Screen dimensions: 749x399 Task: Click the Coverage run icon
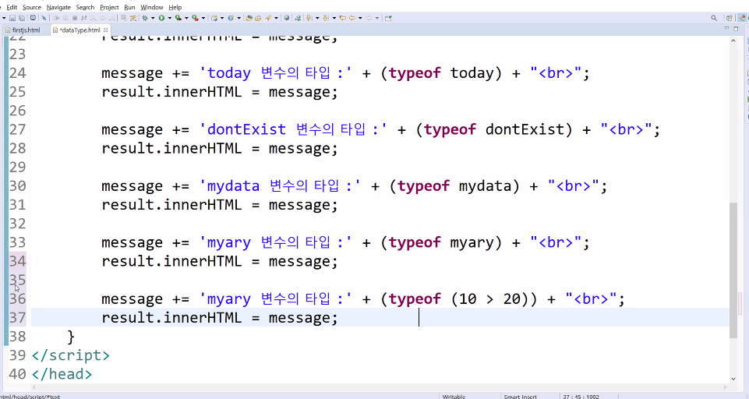point(178,18)
